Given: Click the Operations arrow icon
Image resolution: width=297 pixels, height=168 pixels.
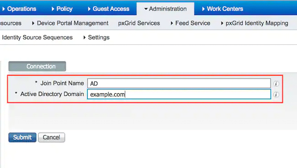Looking at the screenshot, I should tap(4, 9).
